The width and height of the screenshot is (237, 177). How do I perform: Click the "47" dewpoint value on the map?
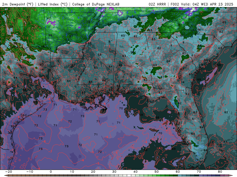tap(49, 18)
